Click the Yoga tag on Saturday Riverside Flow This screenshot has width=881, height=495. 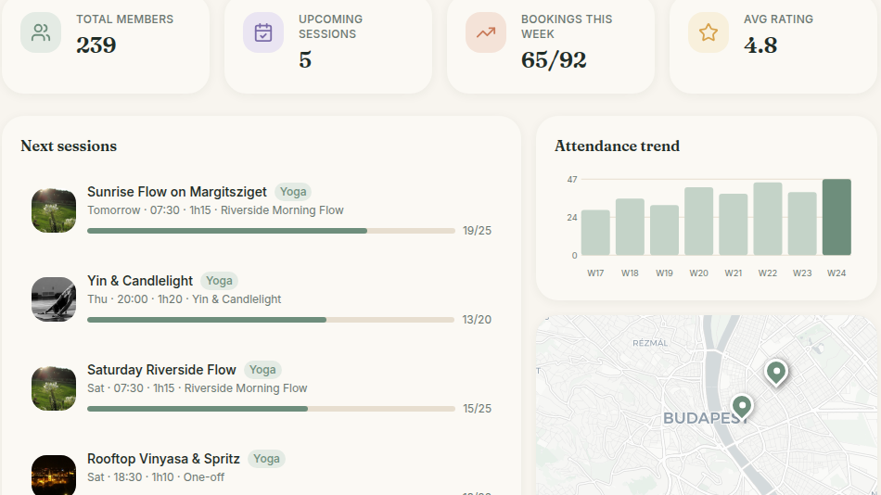pos(262,370)
